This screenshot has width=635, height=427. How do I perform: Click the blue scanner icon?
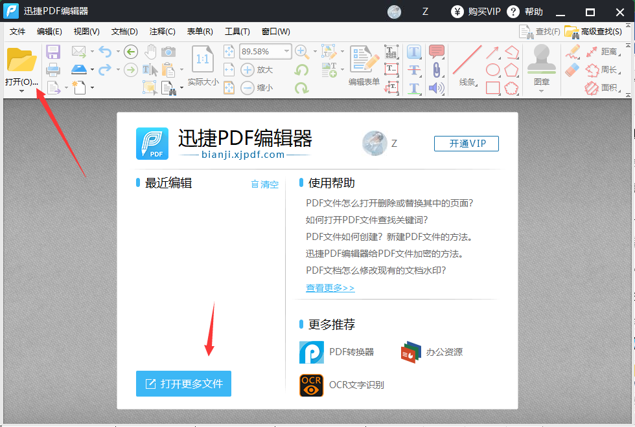79,70
